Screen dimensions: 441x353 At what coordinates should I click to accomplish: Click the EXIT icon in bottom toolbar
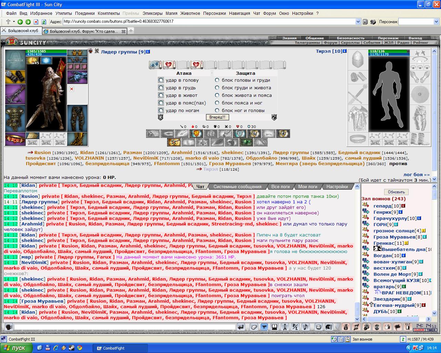tap(408, 327)
